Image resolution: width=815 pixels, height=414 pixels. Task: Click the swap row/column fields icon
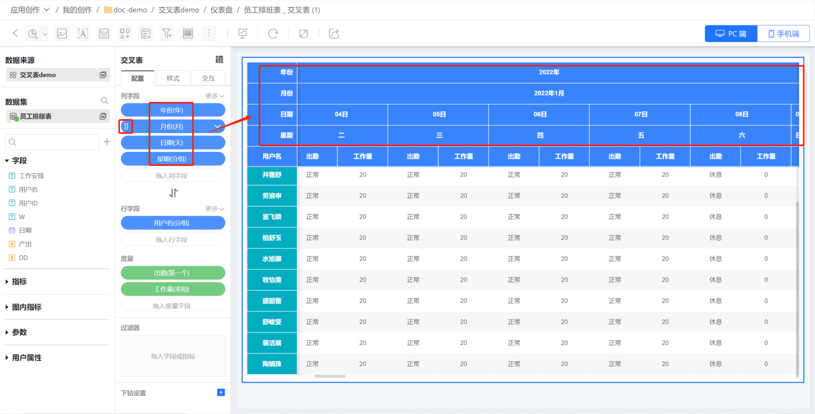[x=173, y=193]
